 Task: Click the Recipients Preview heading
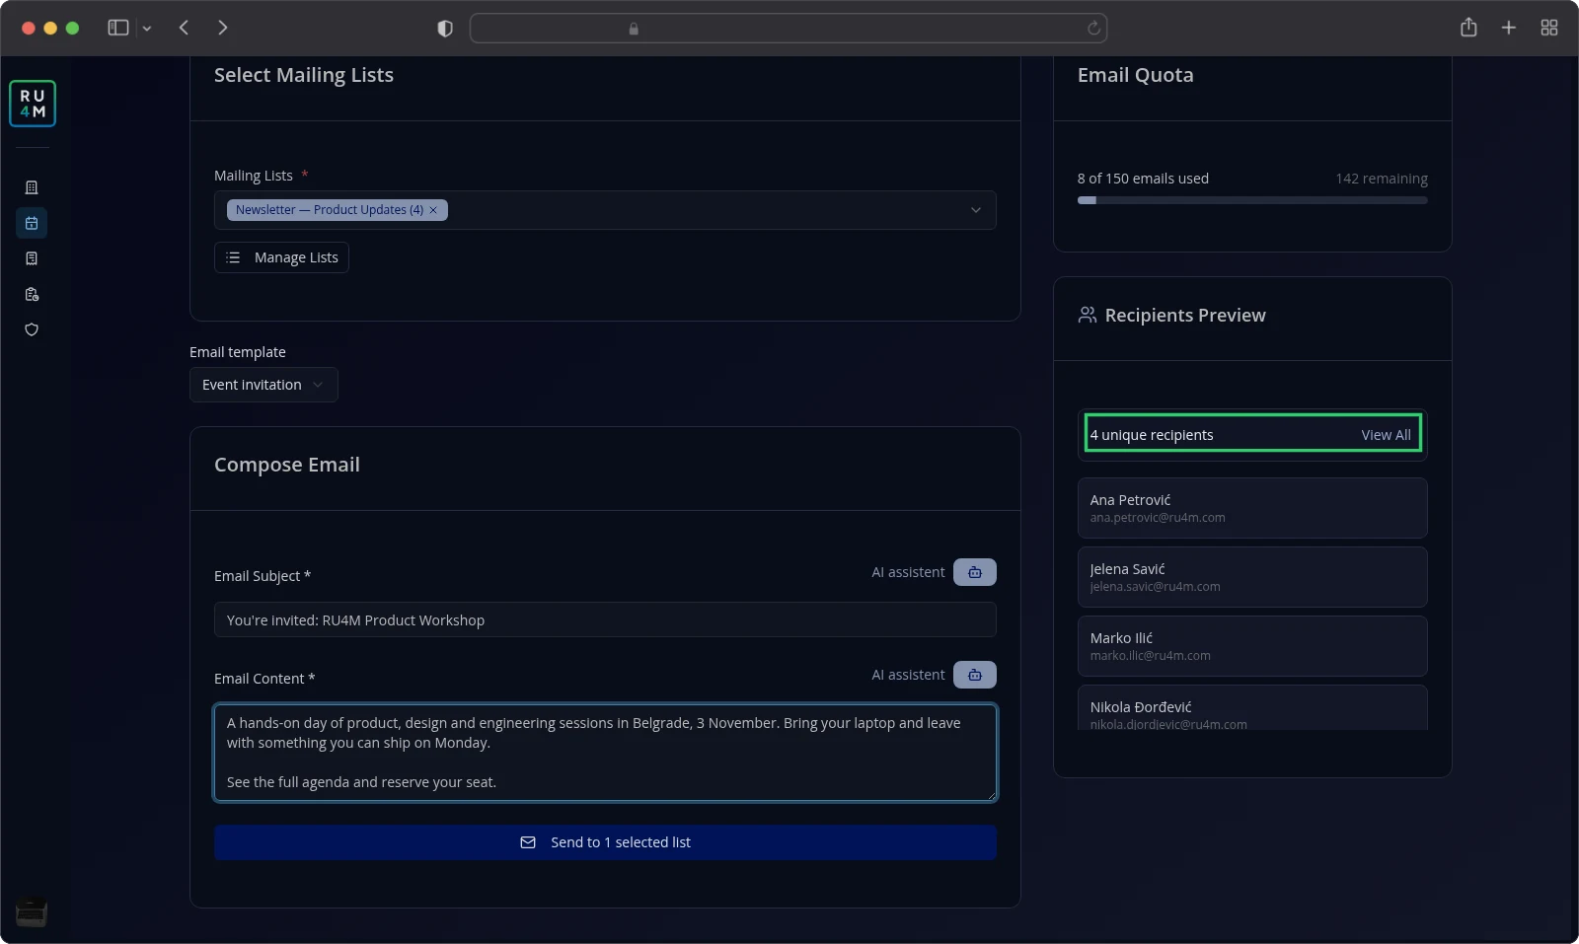1185,316
